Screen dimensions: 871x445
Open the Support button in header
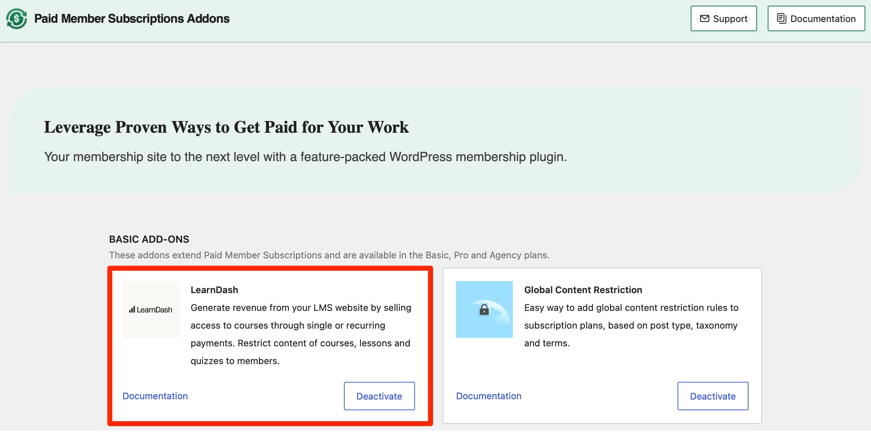[723, 18]
